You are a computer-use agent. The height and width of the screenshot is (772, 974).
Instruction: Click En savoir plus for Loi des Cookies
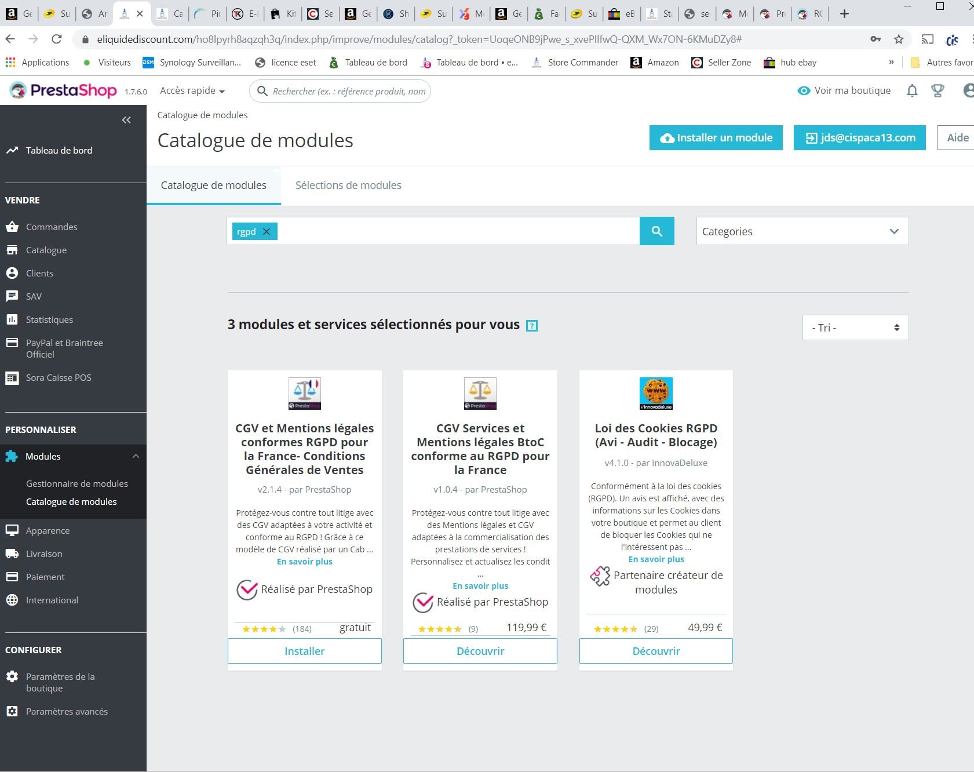tap(656, 559)
